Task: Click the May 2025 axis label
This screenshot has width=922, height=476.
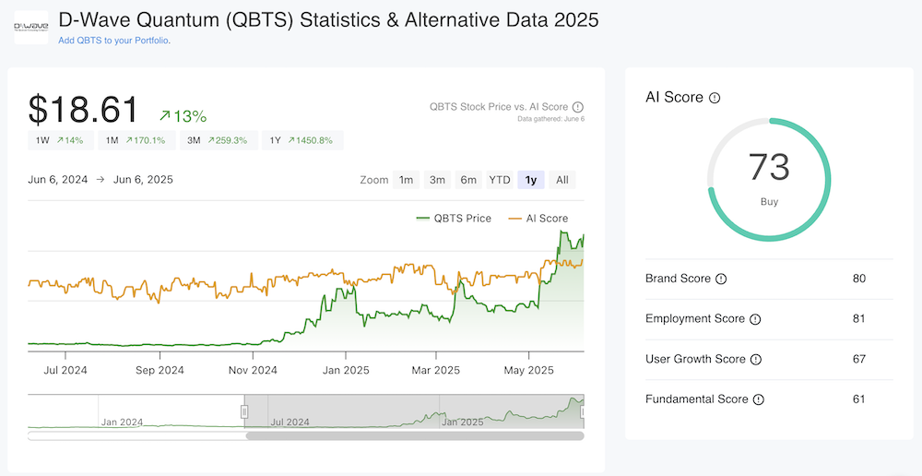Action: click(x=529, y=370)
